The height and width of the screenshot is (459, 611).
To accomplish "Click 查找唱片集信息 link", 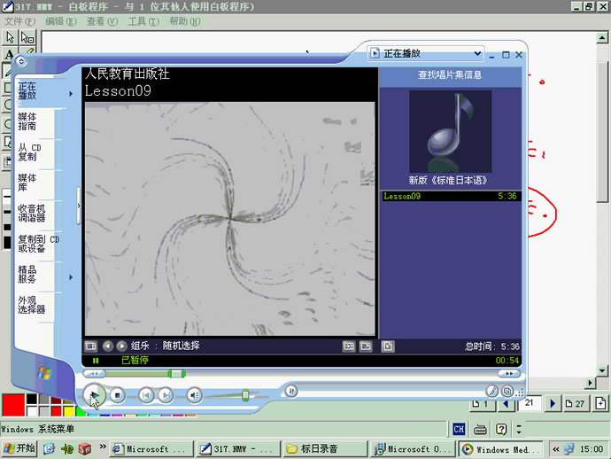I will 450,74.
